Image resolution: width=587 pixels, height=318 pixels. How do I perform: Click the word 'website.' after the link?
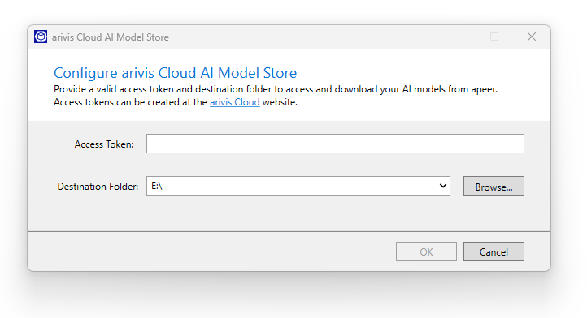[280, 102]
